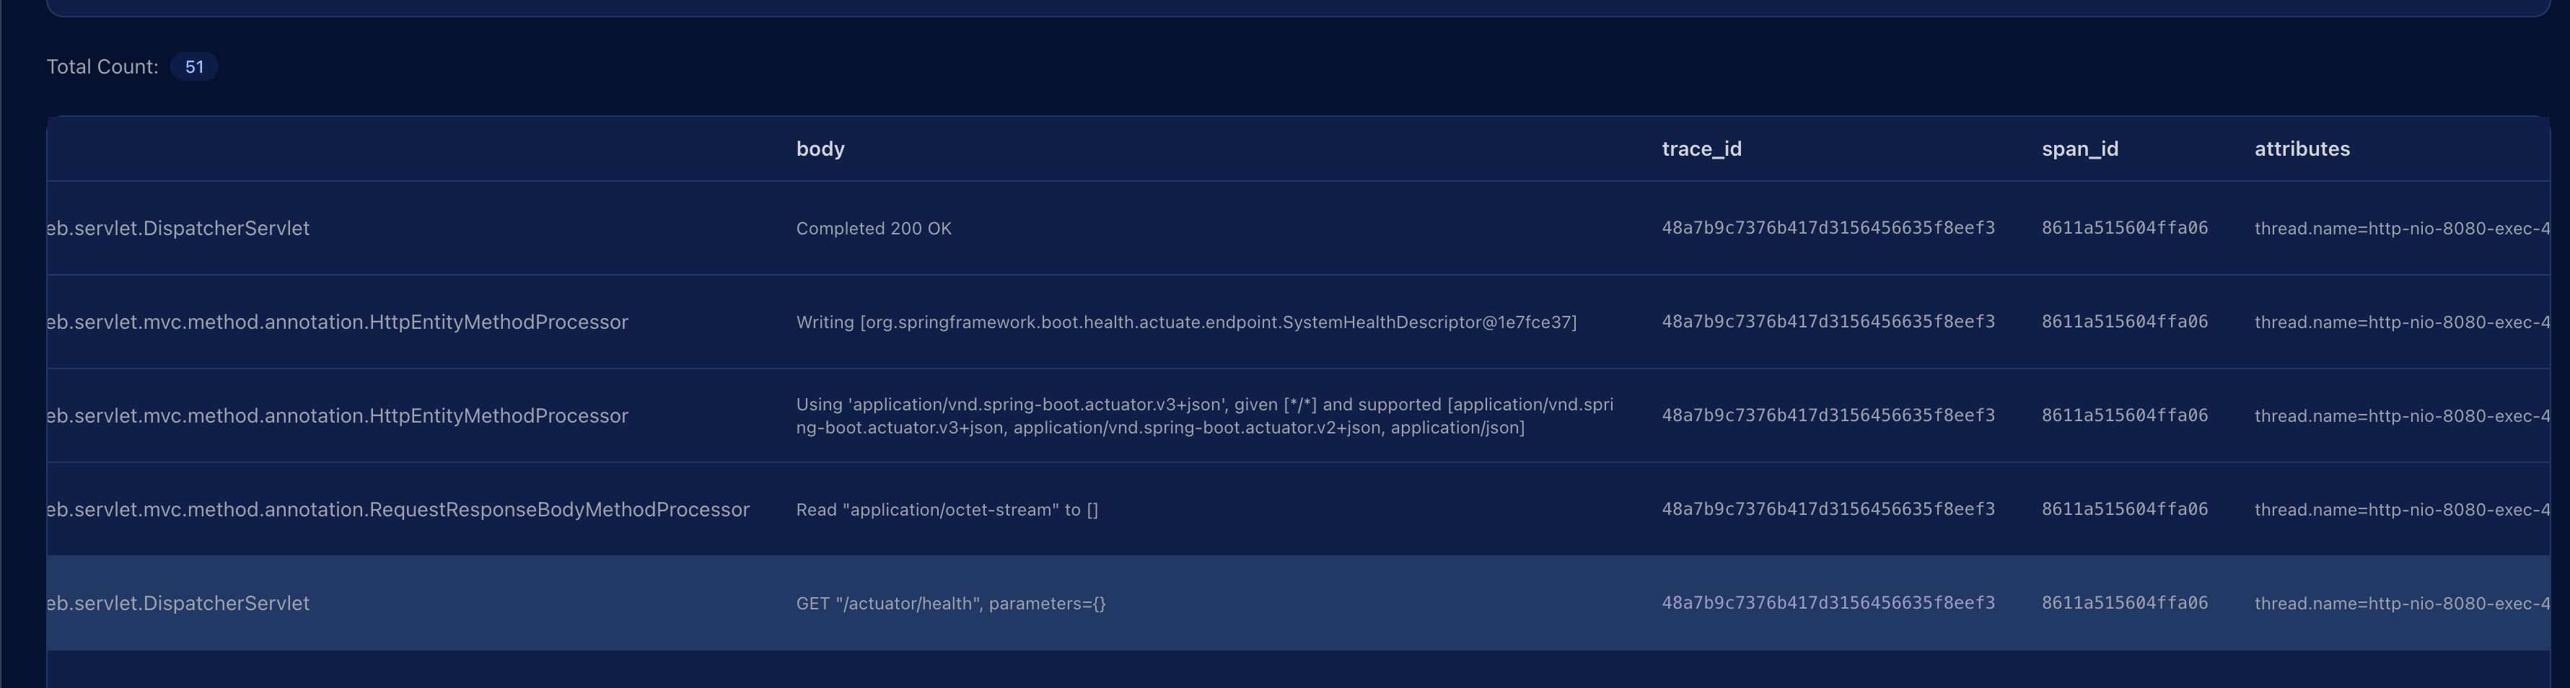Click the 'Completed 200 OK' body cell
This screenshot has height=688, width=2570.
pos(873,229)
